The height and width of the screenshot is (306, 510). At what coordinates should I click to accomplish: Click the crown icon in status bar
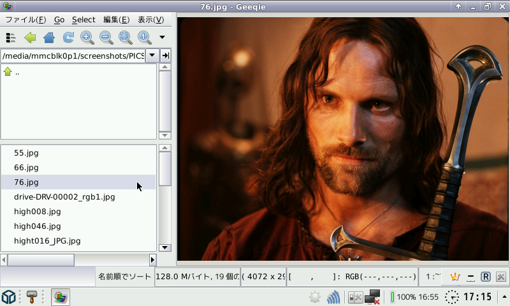tap(455, 277)
